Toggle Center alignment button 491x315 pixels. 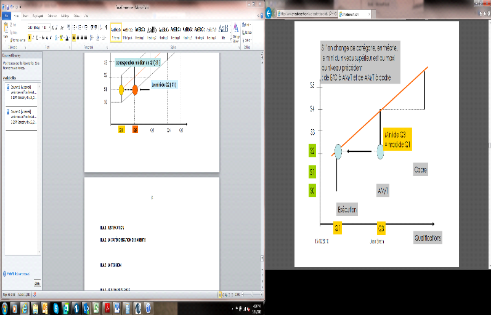point(78,38)
